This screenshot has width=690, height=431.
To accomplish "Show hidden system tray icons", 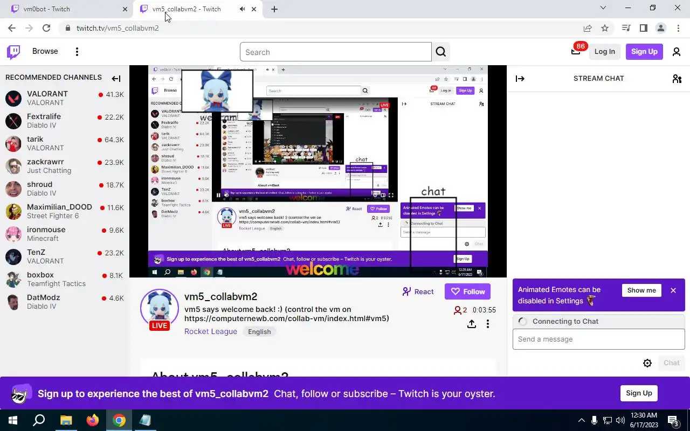I will (581, 420).
